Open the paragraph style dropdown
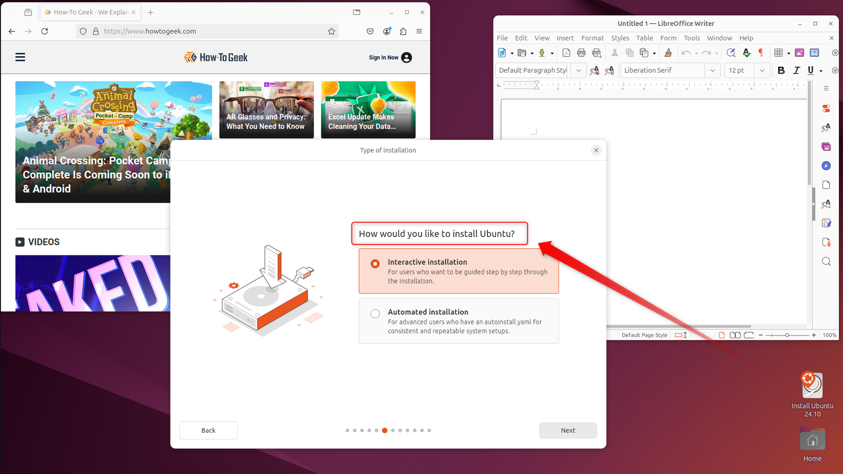 click(578, 70)
